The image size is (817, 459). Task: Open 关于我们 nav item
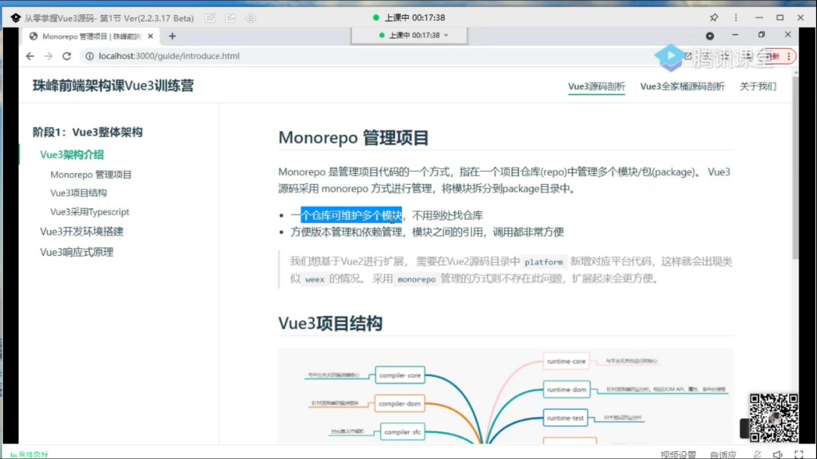[x=758, y=86]
